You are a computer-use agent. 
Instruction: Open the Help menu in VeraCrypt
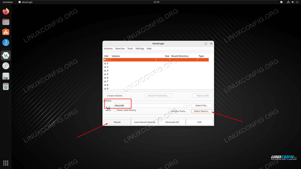(x=149, y=49)
